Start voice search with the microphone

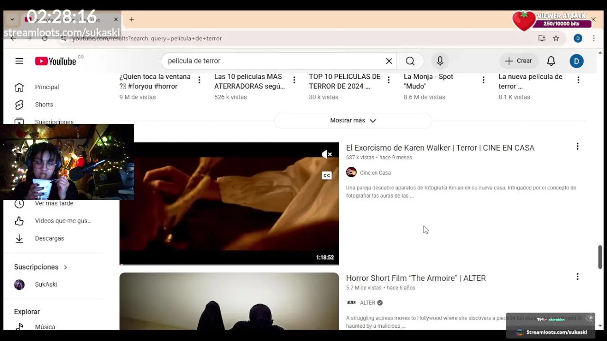coord(440,61)
